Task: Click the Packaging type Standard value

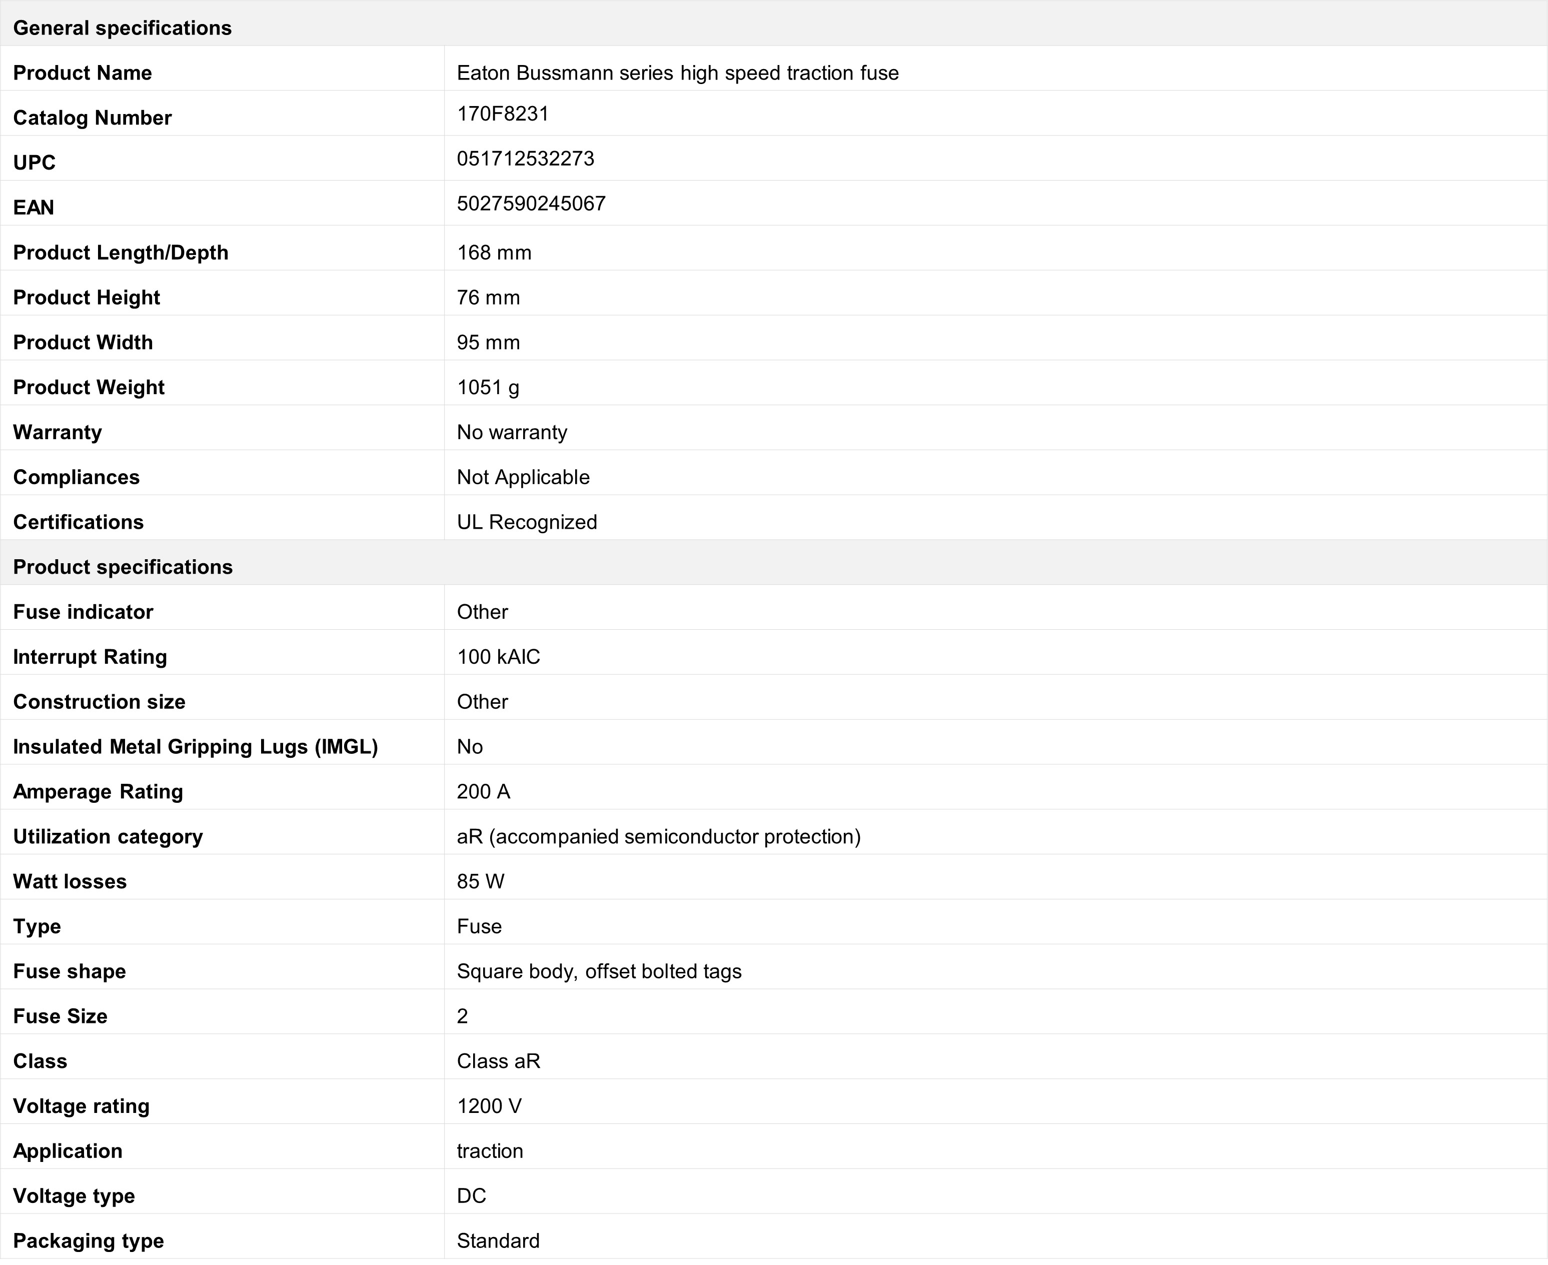Action: click(x=498, y=1241)
